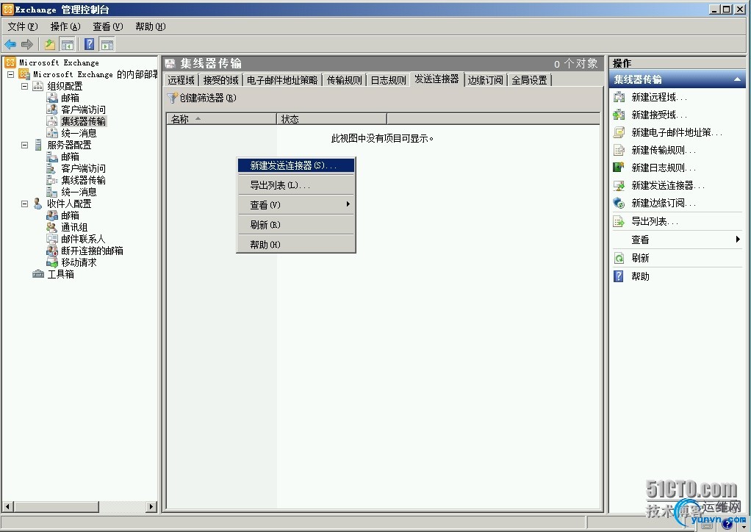Click the Up one level folder icon
The height and width of the screenshot is (532, 751).
50,45
